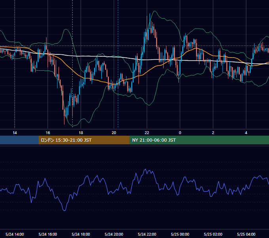Click the 5/25 02:00 date label
The width and height of the screenshot is (269, 238).
pos(213,234)
